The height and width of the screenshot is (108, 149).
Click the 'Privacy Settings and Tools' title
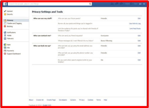click(x=47, y=12)
